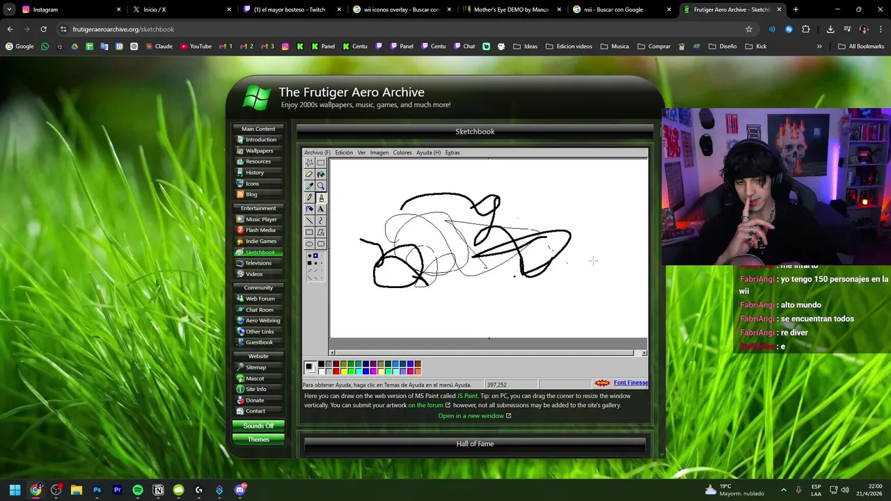The image size is (891, 501).
Task: Choose the Brush tool in JS Paint
Action: [x=321, y=198]
